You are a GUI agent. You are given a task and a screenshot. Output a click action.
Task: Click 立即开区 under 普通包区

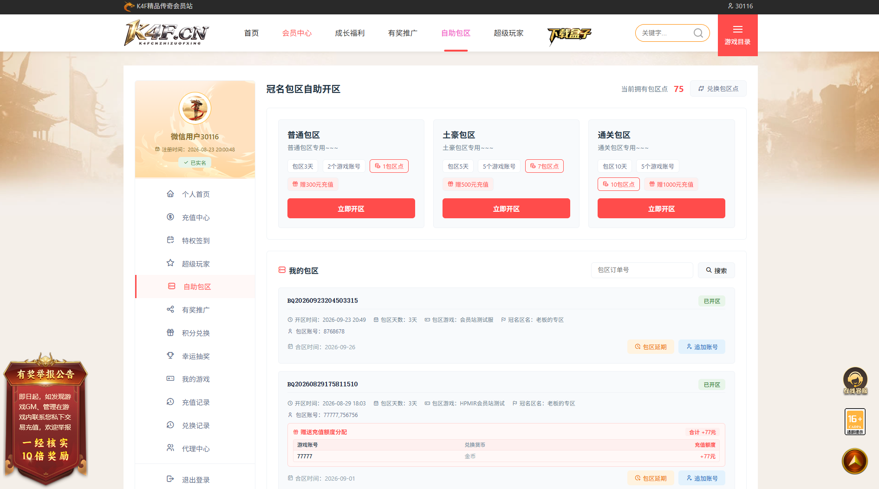[x=351, y=209]
